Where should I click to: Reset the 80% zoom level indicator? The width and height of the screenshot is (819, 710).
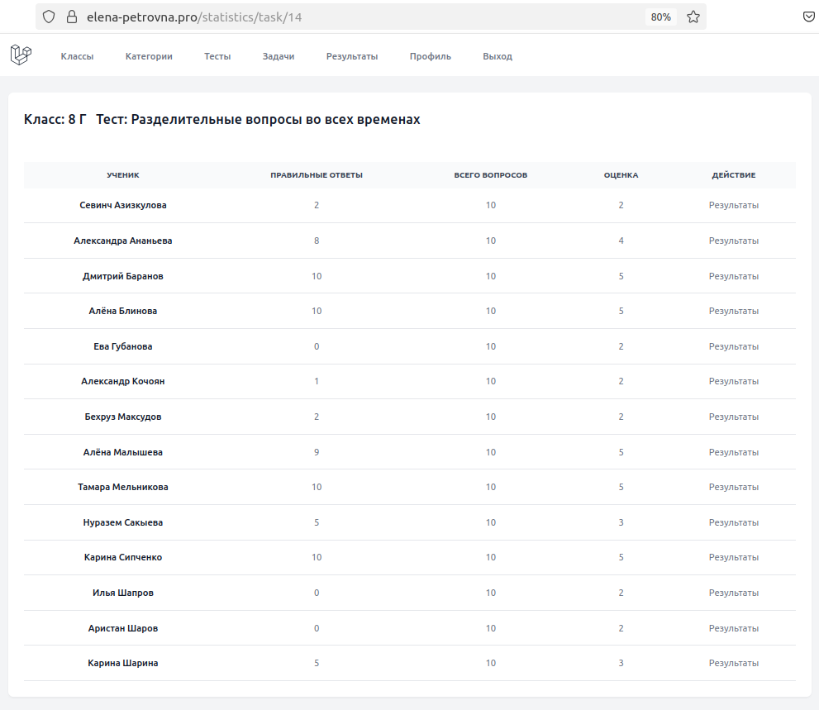coord(660,17)
